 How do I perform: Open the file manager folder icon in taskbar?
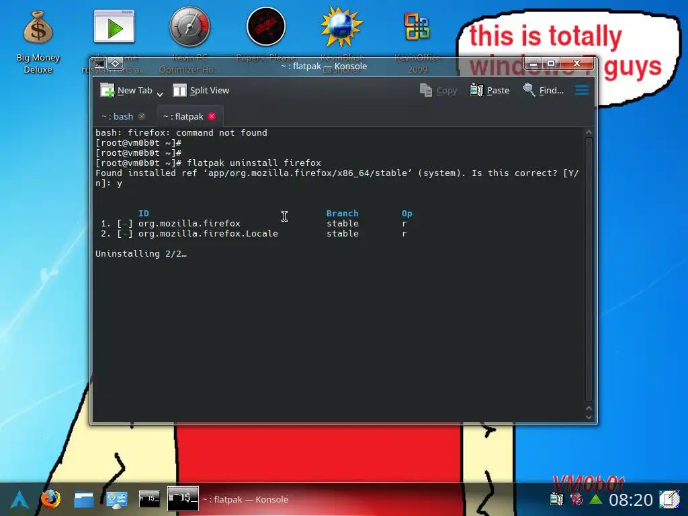click(x=84, y=499)
